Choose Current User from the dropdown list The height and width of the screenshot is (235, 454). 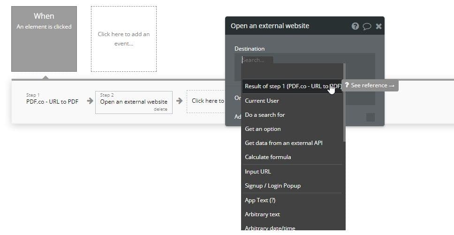click(262, 101)
